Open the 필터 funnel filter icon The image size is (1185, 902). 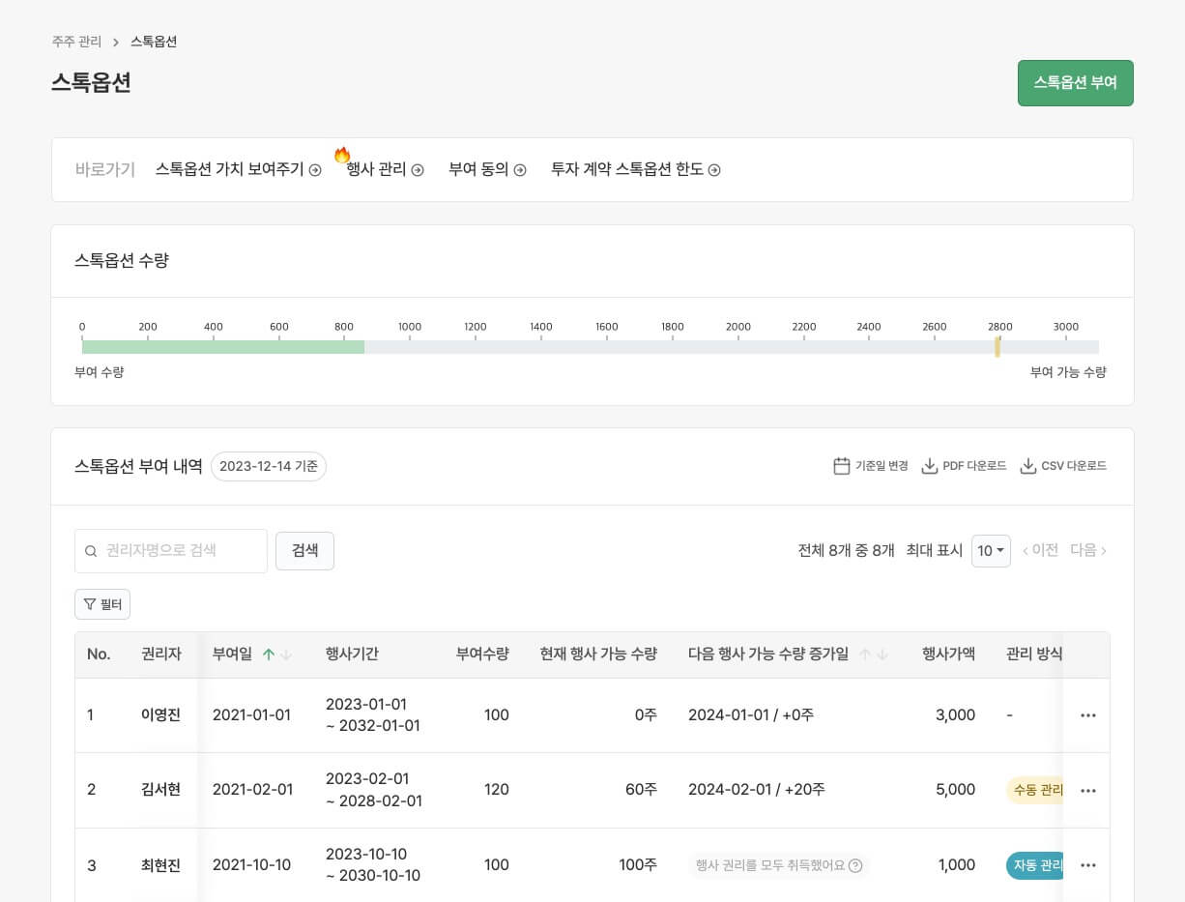(89, 603)
